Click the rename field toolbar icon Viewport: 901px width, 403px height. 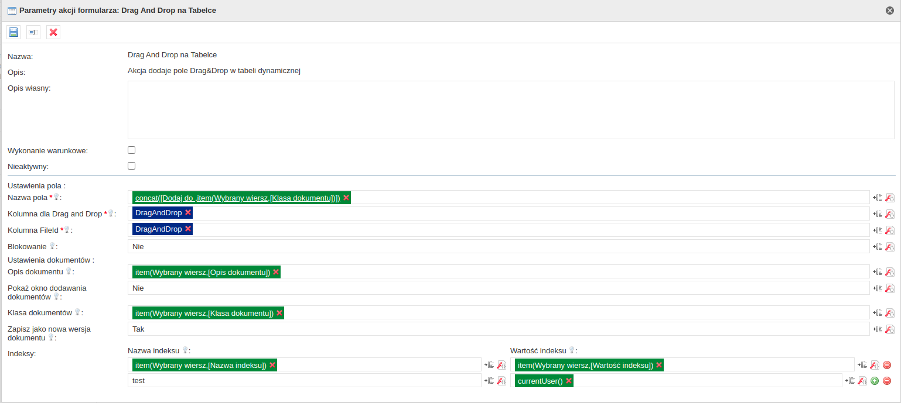(x=33, y=32)
